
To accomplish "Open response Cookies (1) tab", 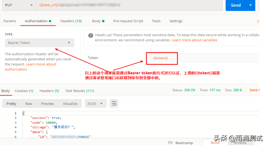I will point(24,91).
